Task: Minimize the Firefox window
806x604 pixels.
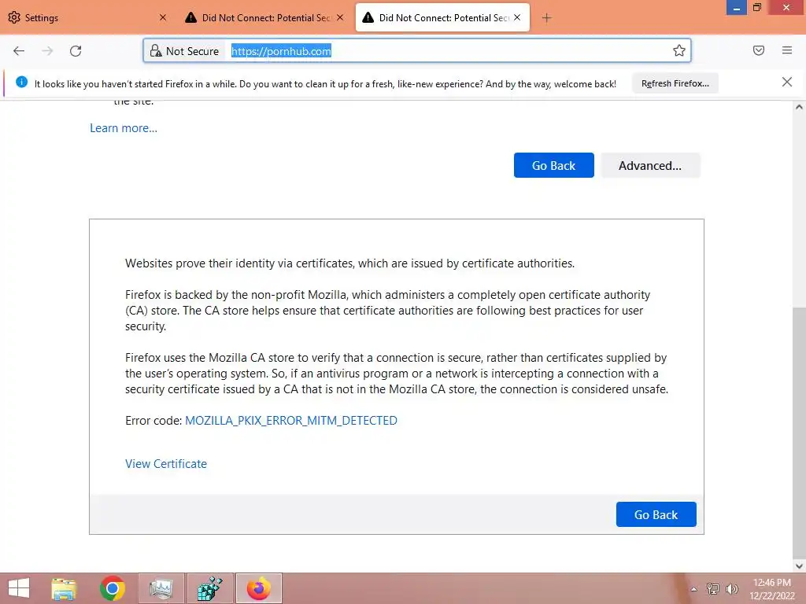Action: pos(736,8)
